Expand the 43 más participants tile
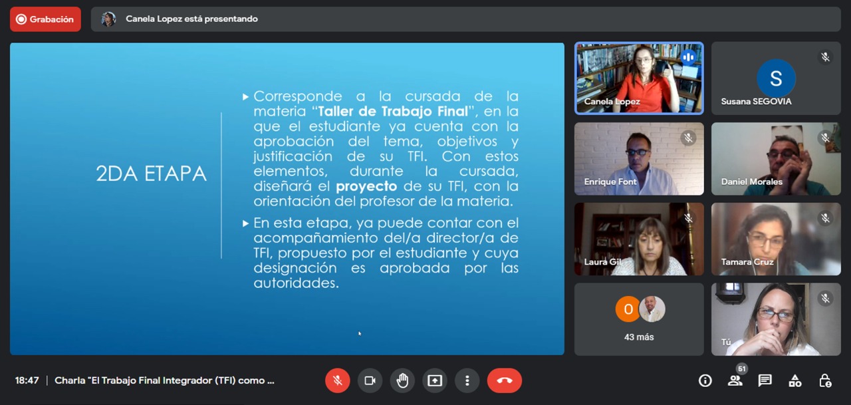The height and width of the screenshot is (405, 851). point(638,319)
